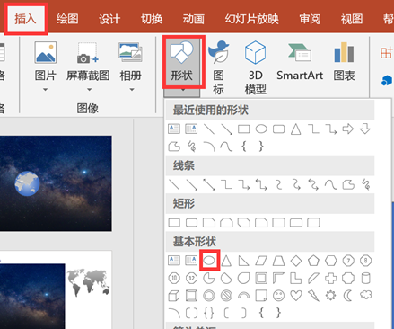Select the oval in 基本形状
Screen dimensions: 394x329
coord(209,261)
